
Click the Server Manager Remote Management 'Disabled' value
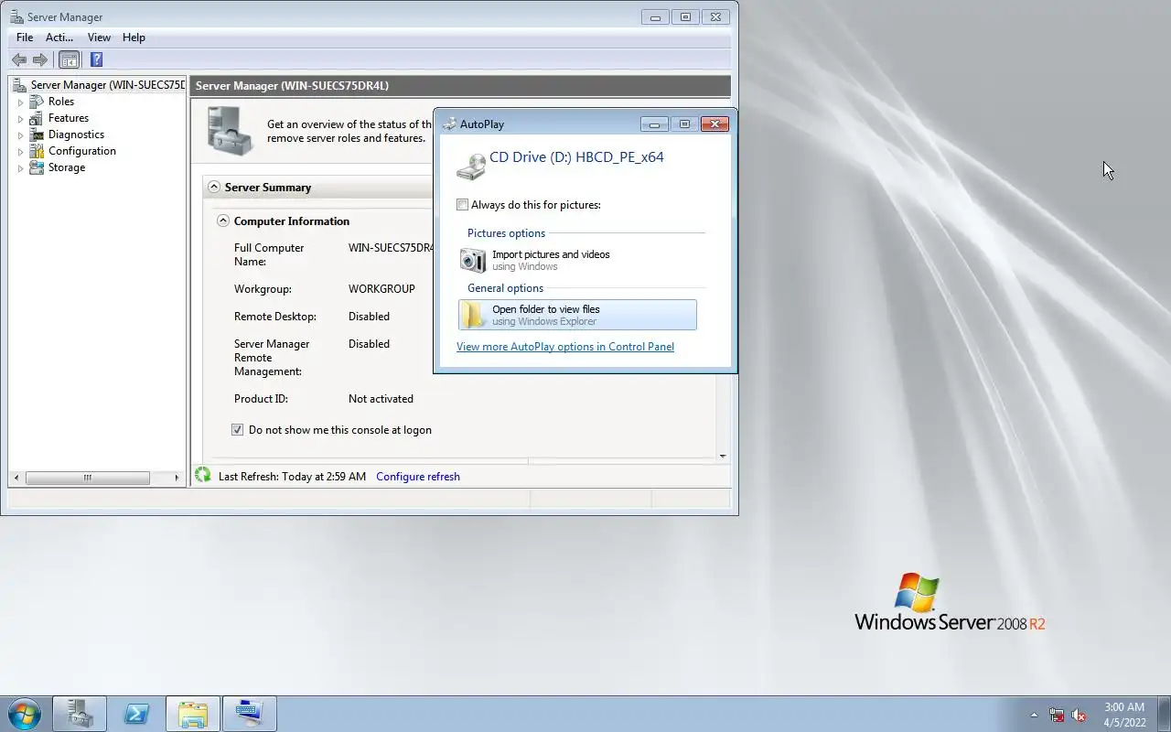point(369,344)
